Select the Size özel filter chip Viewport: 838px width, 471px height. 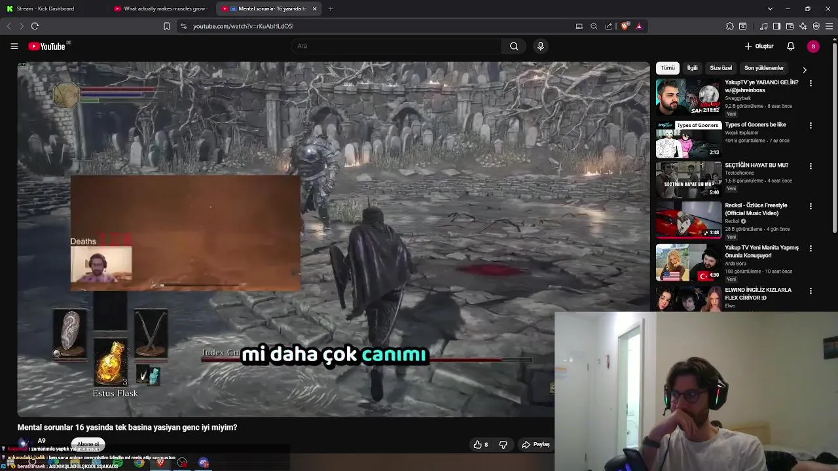pyautogui.click(x=721, y=68)
